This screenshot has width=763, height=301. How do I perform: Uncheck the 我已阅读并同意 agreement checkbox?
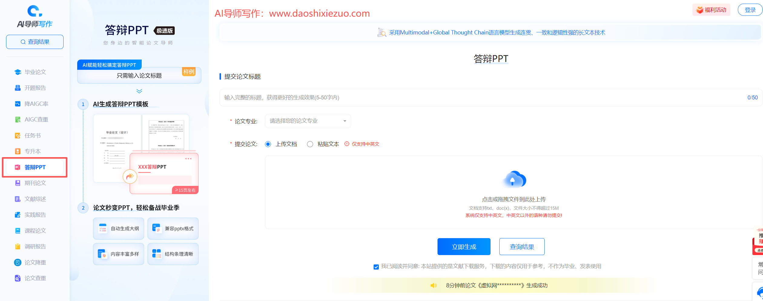coord(376,267)
